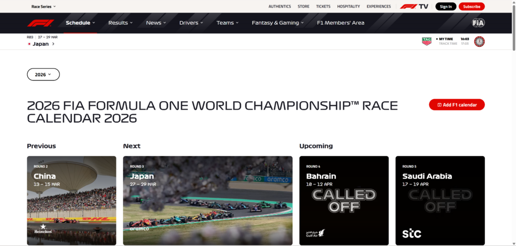Open the Schedule menu tab
The width and height of the screenshot is (516, 246).
pyautogui.click(x=80, y=23)
